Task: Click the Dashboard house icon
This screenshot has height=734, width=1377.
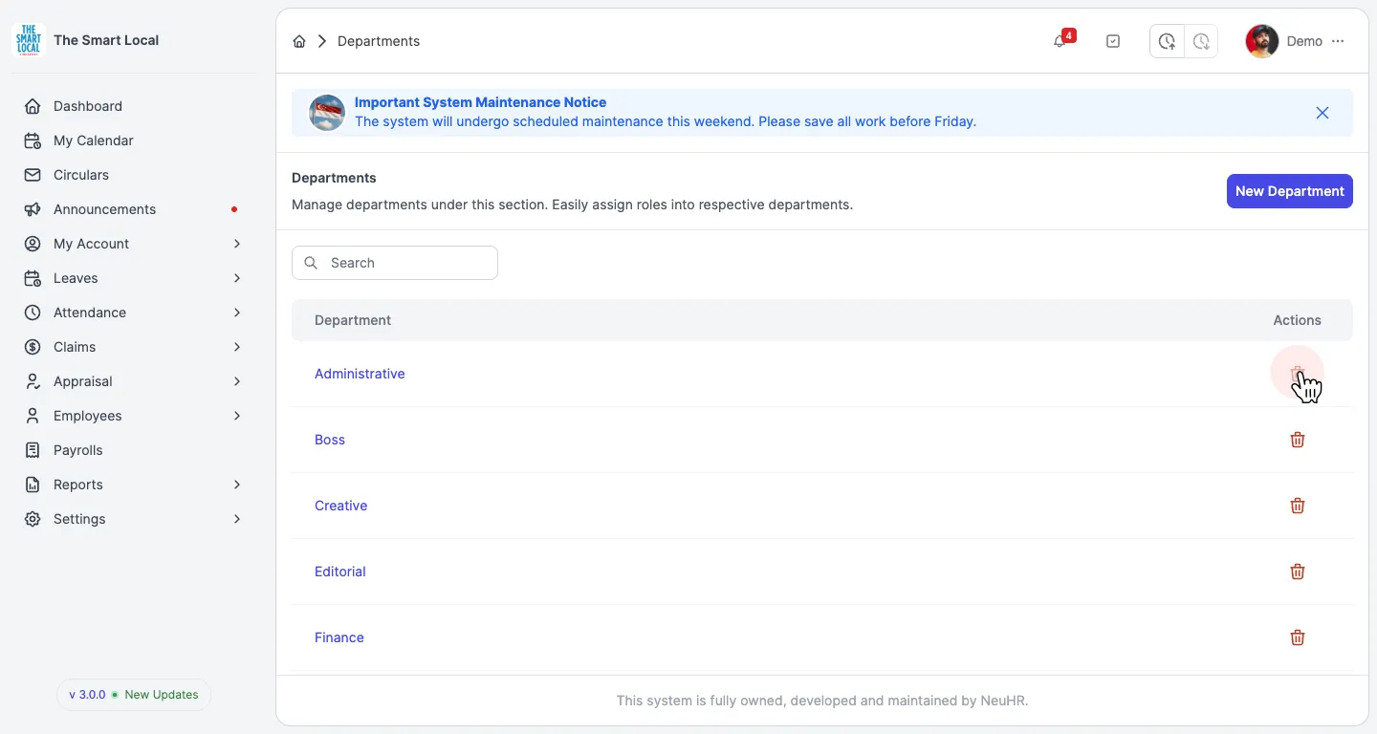Action: 33,106
